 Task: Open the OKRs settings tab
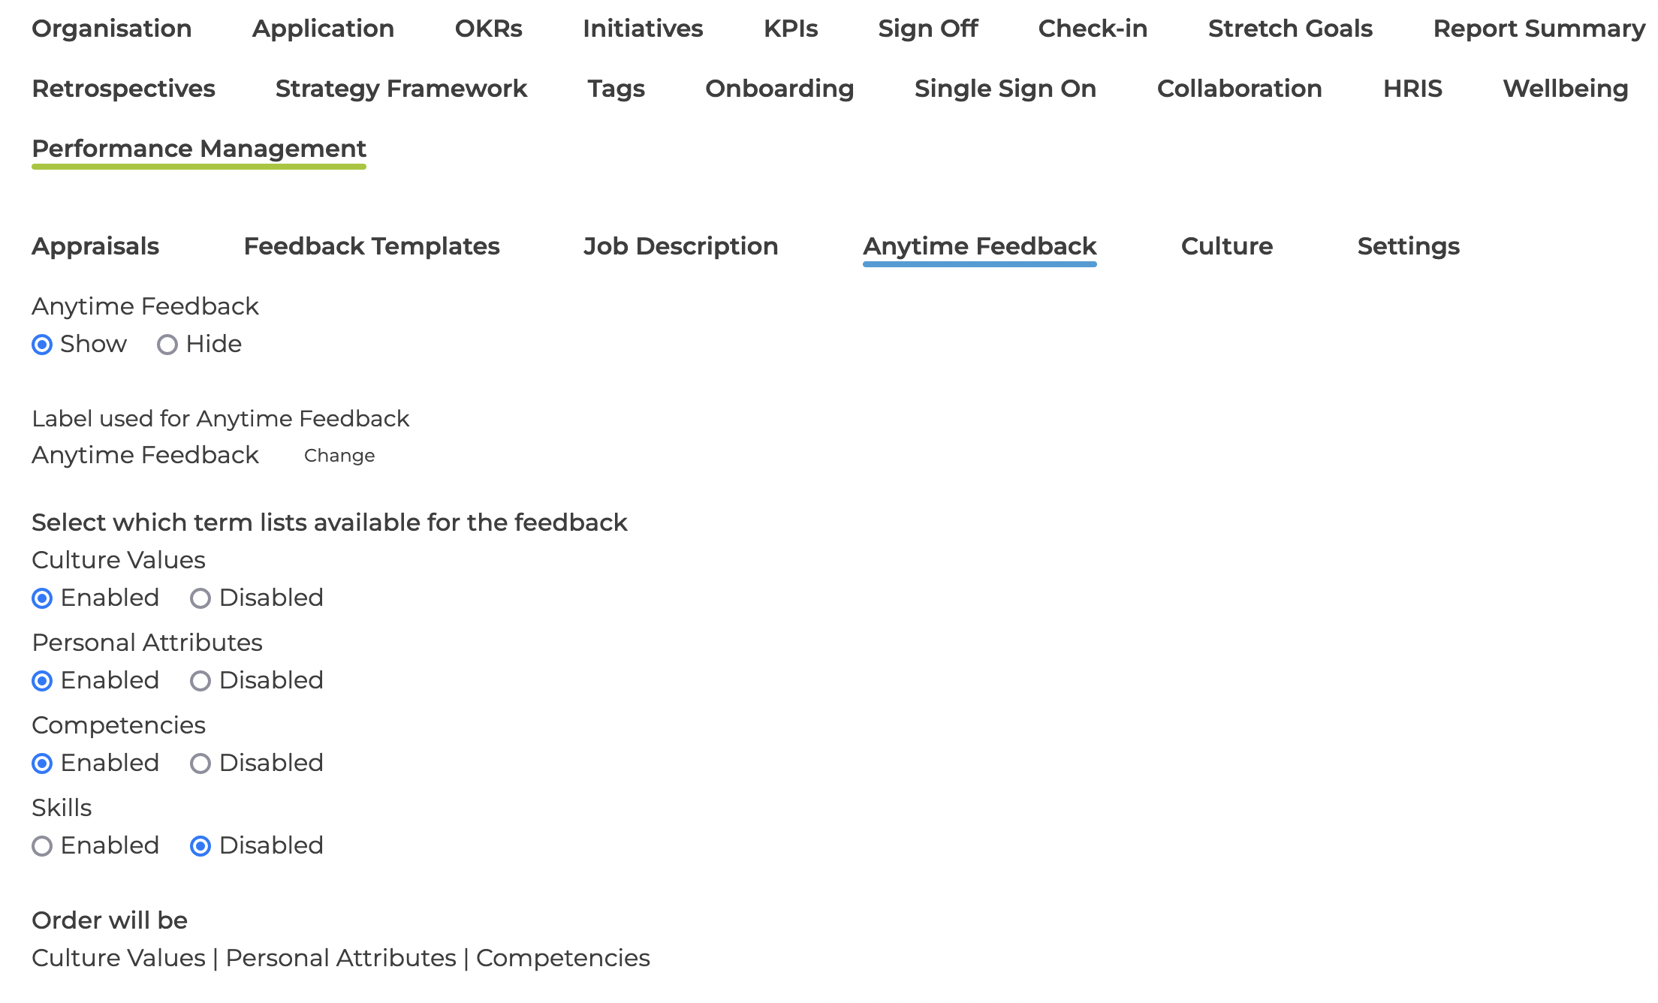(489, 29)
